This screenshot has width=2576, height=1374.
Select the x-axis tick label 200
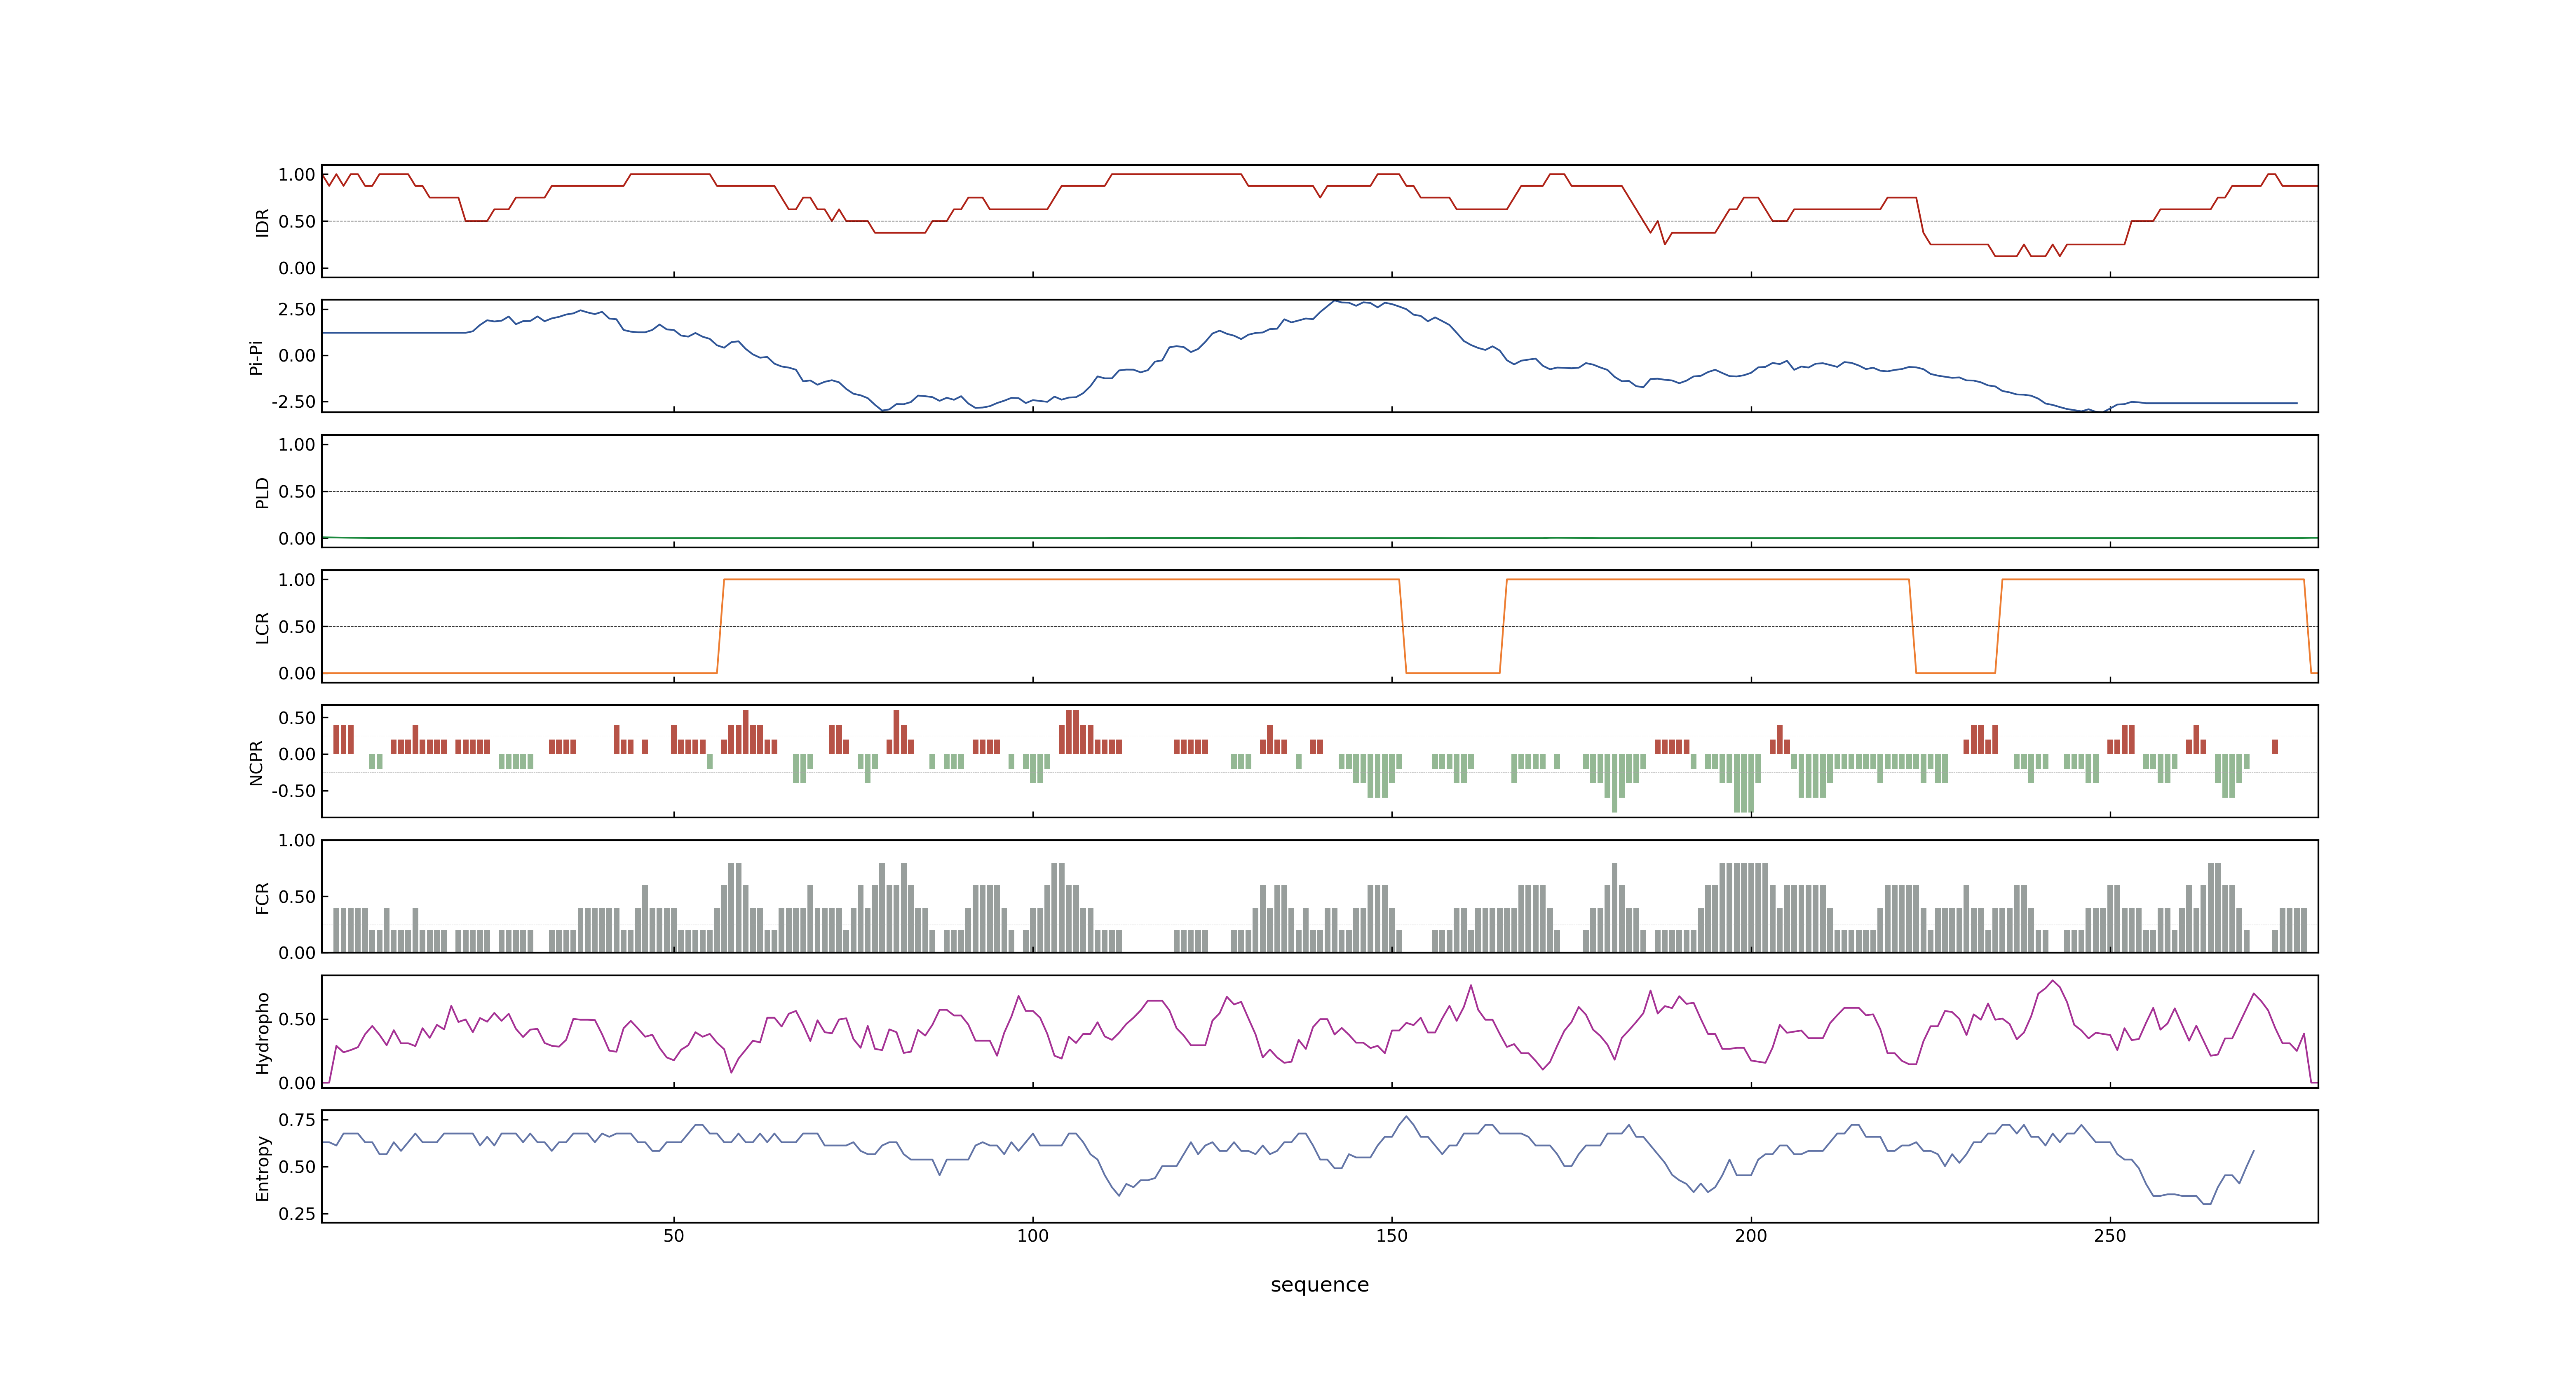1751,1236
